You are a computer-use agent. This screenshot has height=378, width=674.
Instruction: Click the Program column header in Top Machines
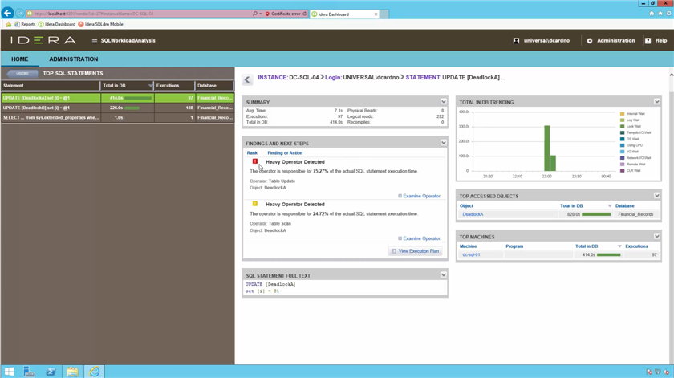click(x=514, y=246)
